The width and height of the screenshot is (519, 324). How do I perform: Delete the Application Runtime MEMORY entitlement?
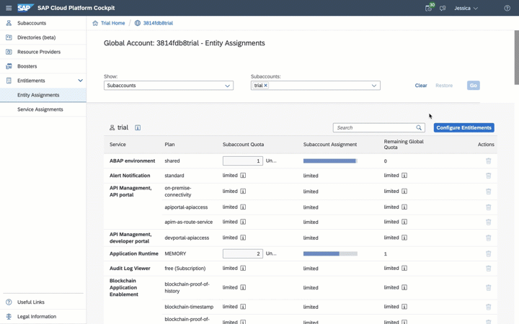pos(488,253)
